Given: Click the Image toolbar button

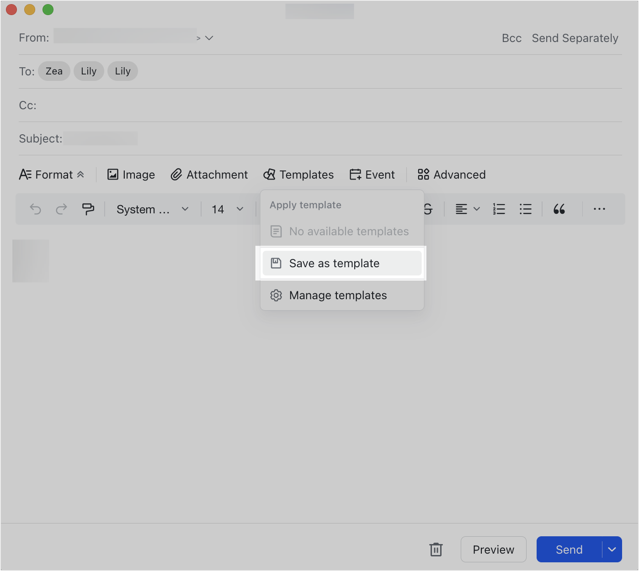Looking at the screenshot, I should [x=131, y=175].
